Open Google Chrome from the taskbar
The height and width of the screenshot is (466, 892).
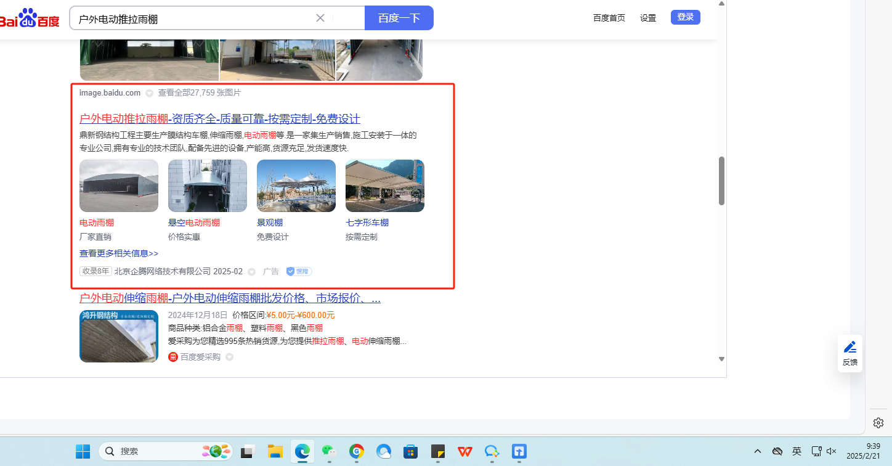[x=356, y=452]
